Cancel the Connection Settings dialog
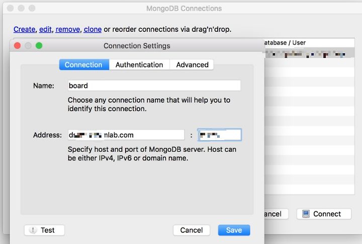This screenshot has width=362, height=244. pyautogui.click(x=192, y=230)
